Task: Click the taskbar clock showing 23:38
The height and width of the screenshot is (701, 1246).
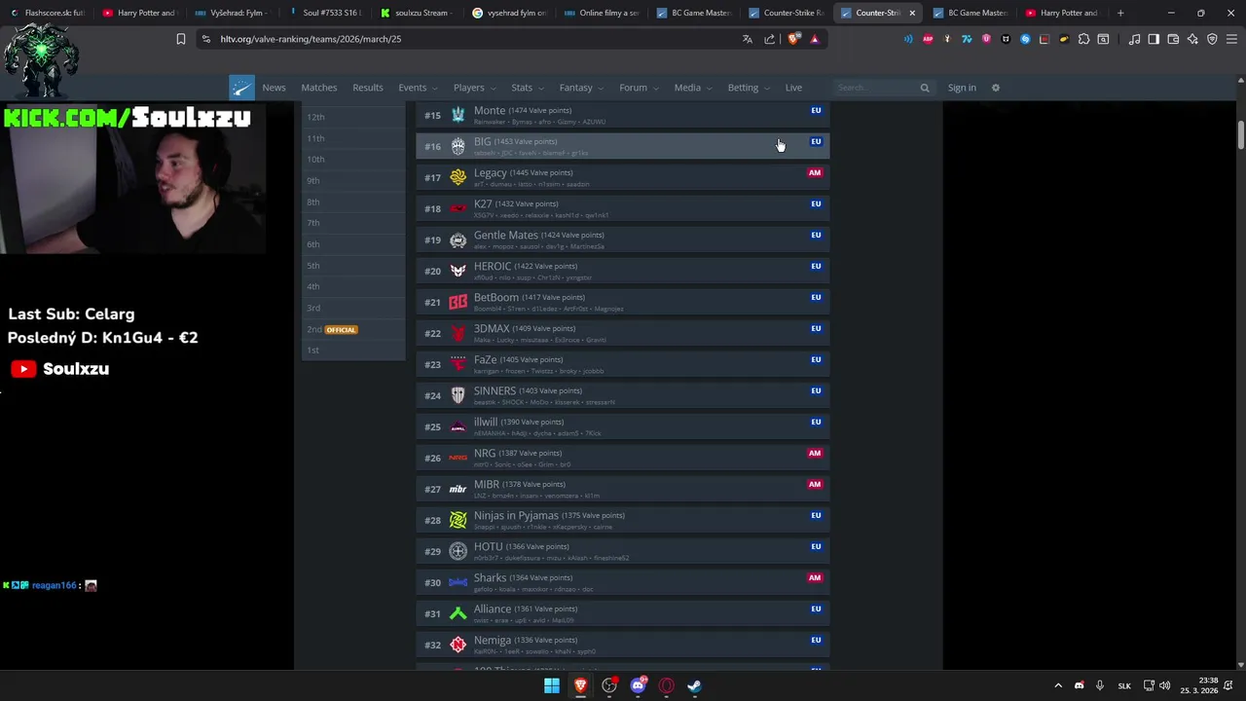Action: point(1198,685)
